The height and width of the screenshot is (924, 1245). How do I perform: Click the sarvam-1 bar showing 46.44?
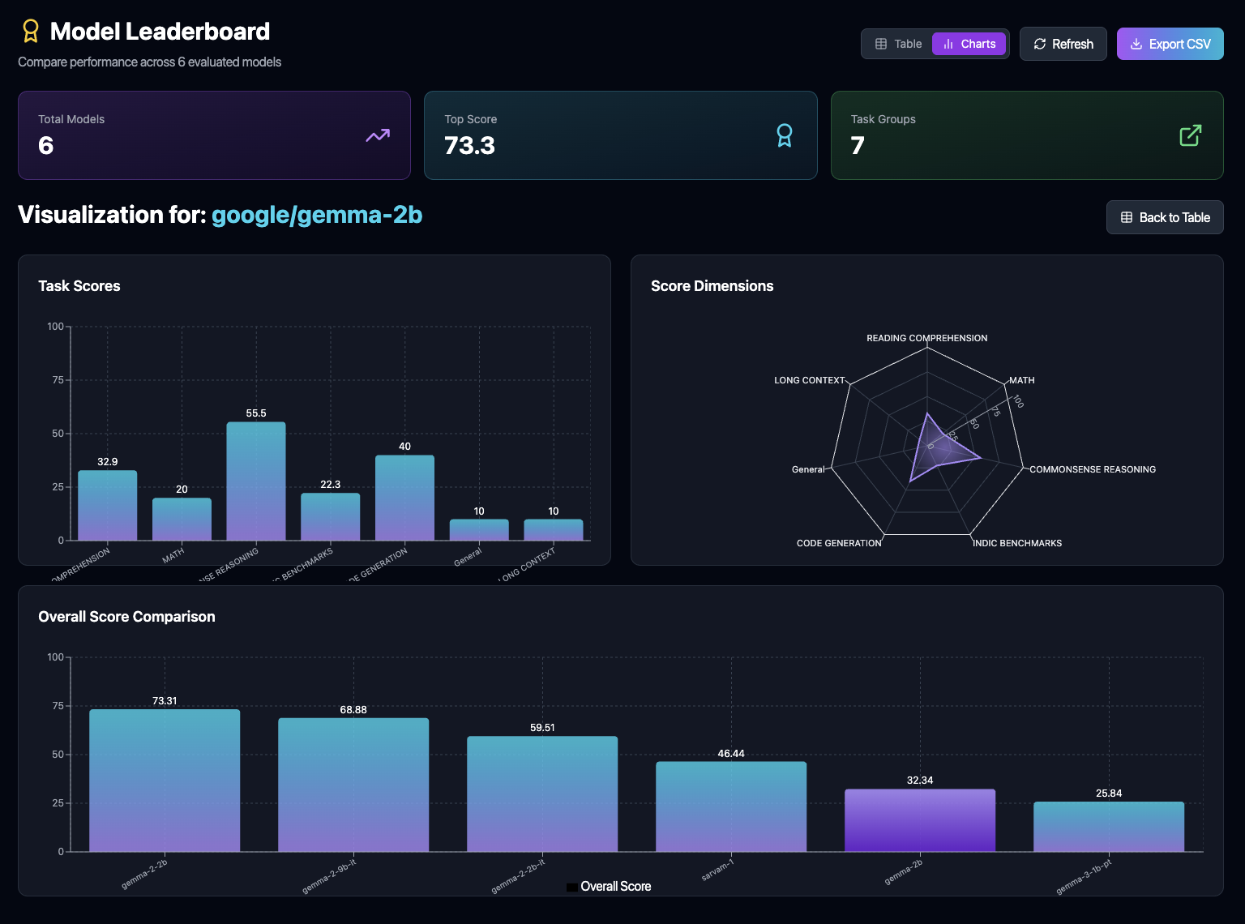pos(731,806)
